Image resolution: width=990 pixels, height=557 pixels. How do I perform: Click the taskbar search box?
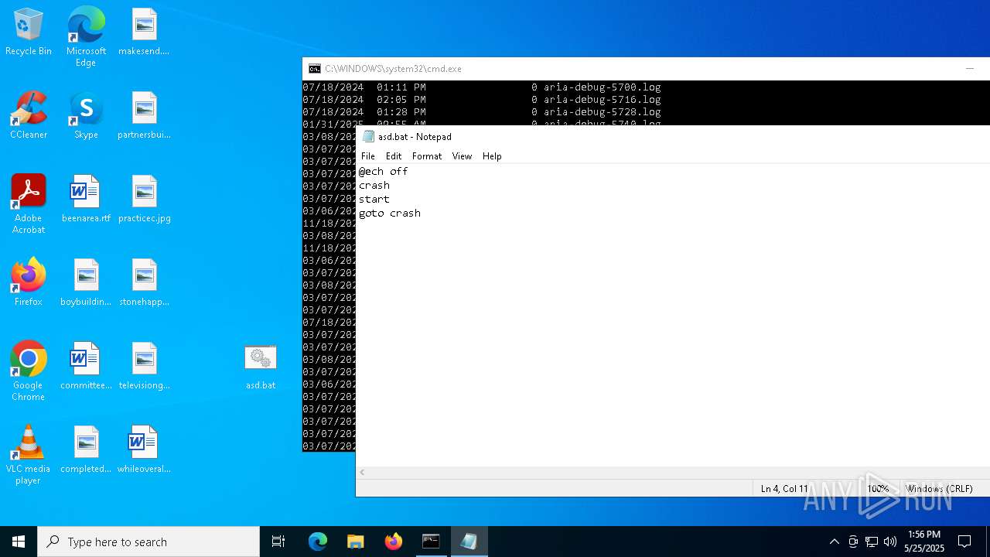pyautogui.click(x=148, y=542)
